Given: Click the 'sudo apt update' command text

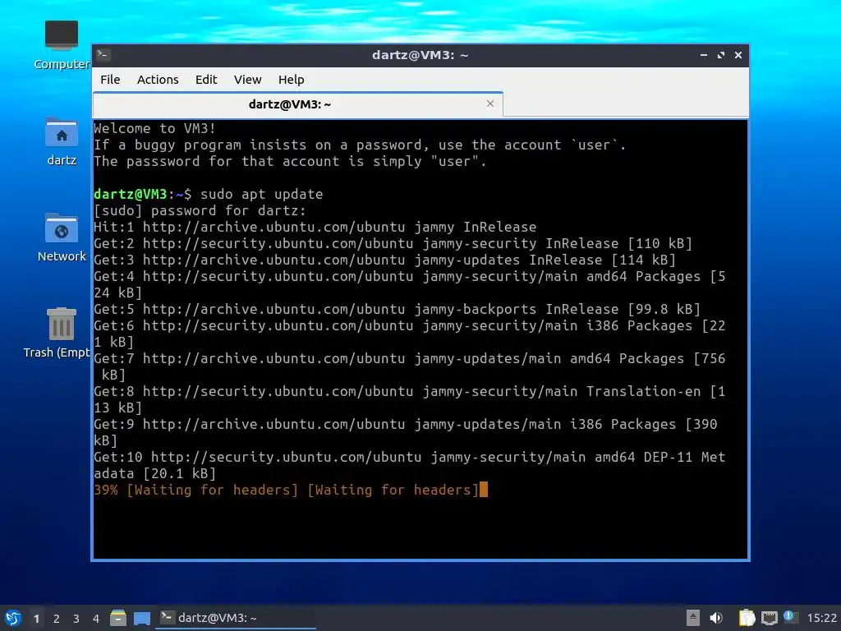Looking at the screenshot, I should coord(262,194).
